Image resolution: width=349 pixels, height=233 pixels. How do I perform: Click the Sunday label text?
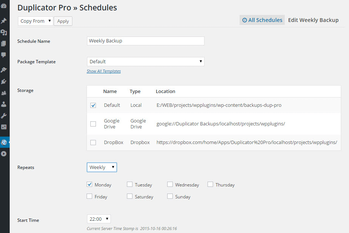(x=183, y=197)
